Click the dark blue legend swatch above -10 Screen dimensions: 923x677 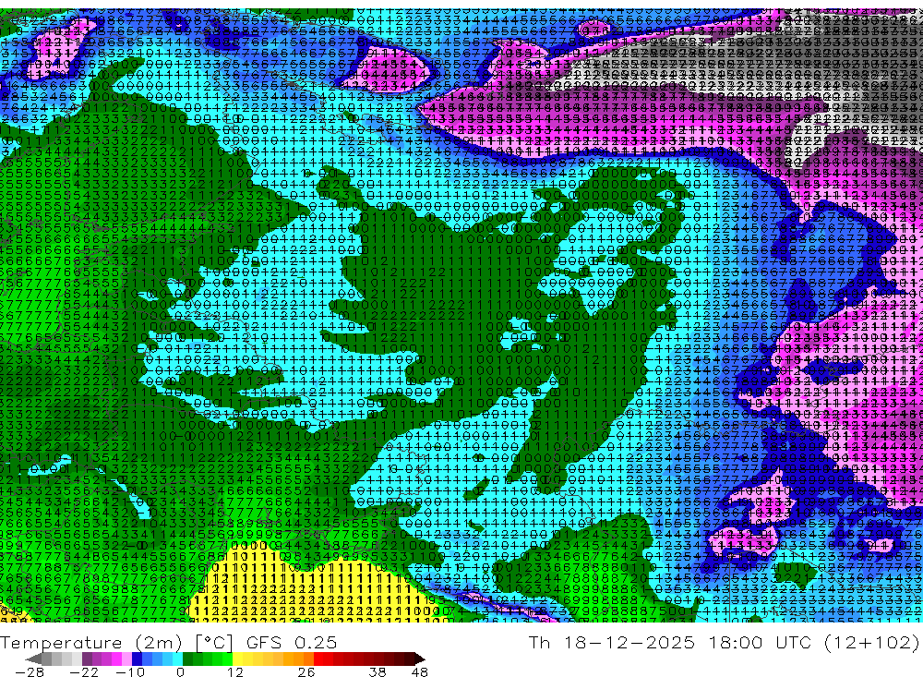click(137, 659)
